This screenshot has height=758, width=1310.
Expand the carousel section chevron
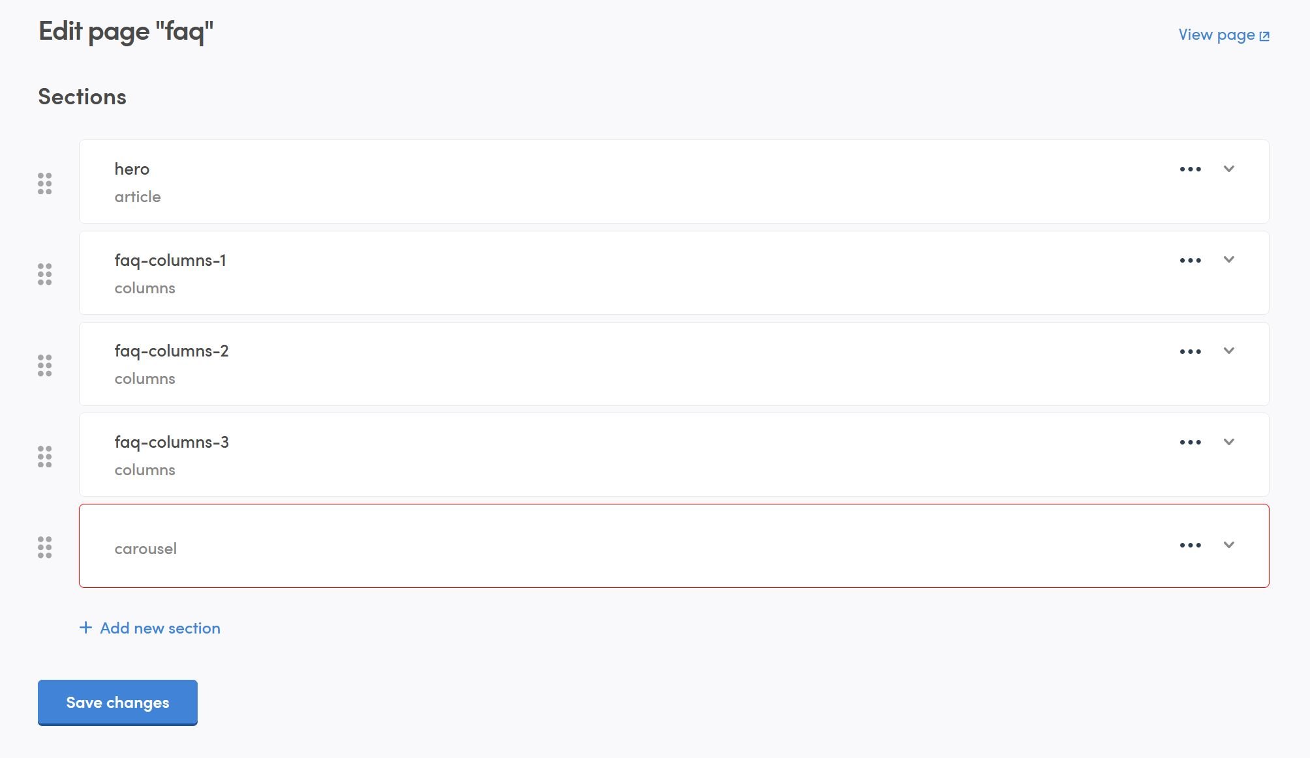(1228, 545)
